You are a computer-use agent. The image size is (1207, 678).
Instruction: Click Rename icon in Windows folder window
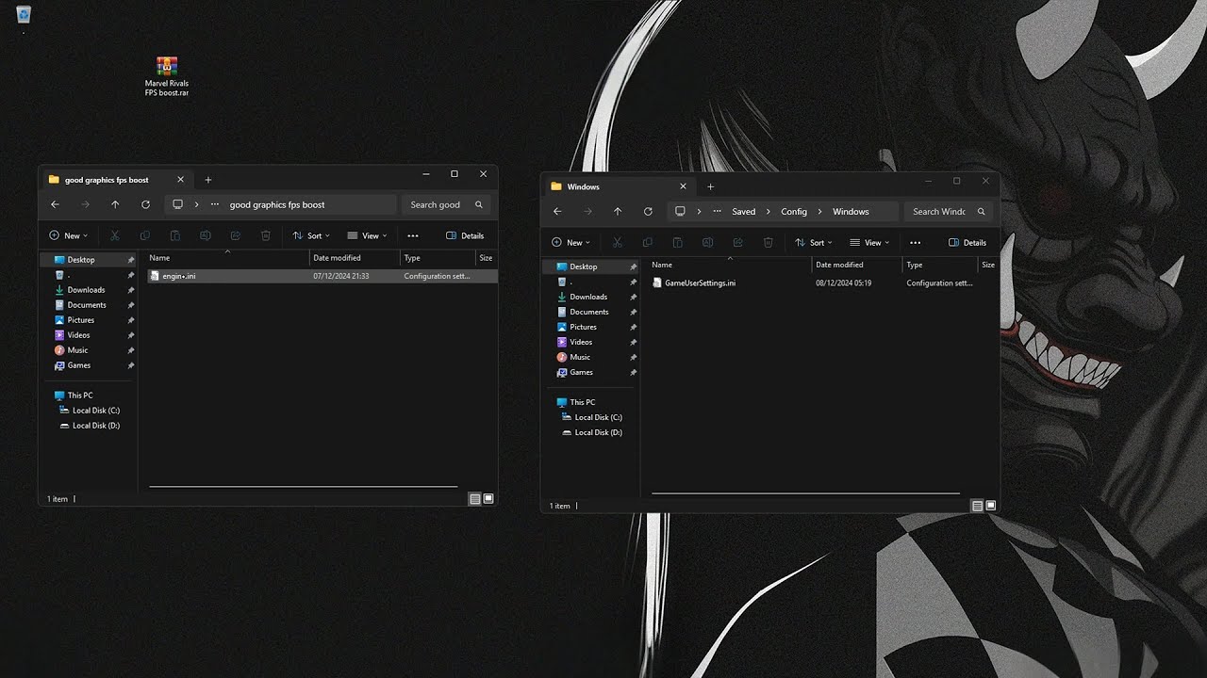coord(708,243)
